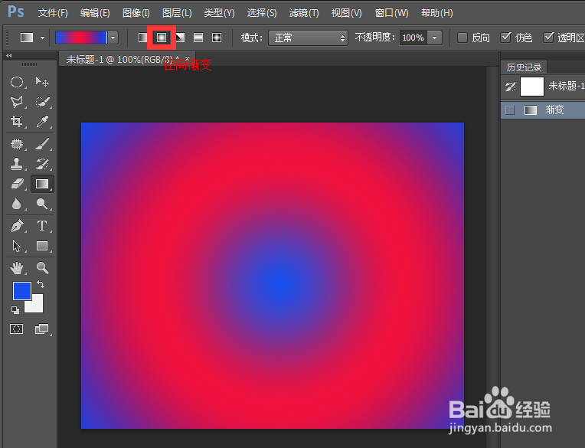This screenshot has height=448, width=585.
Task: Select the Eraser tool
Action: (17, 184)
